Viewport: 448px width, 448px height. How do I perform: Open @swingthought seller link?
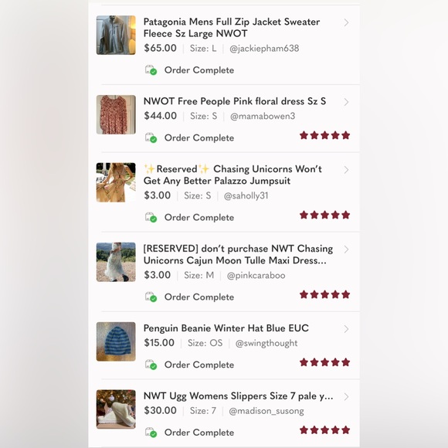coord(266,343)
